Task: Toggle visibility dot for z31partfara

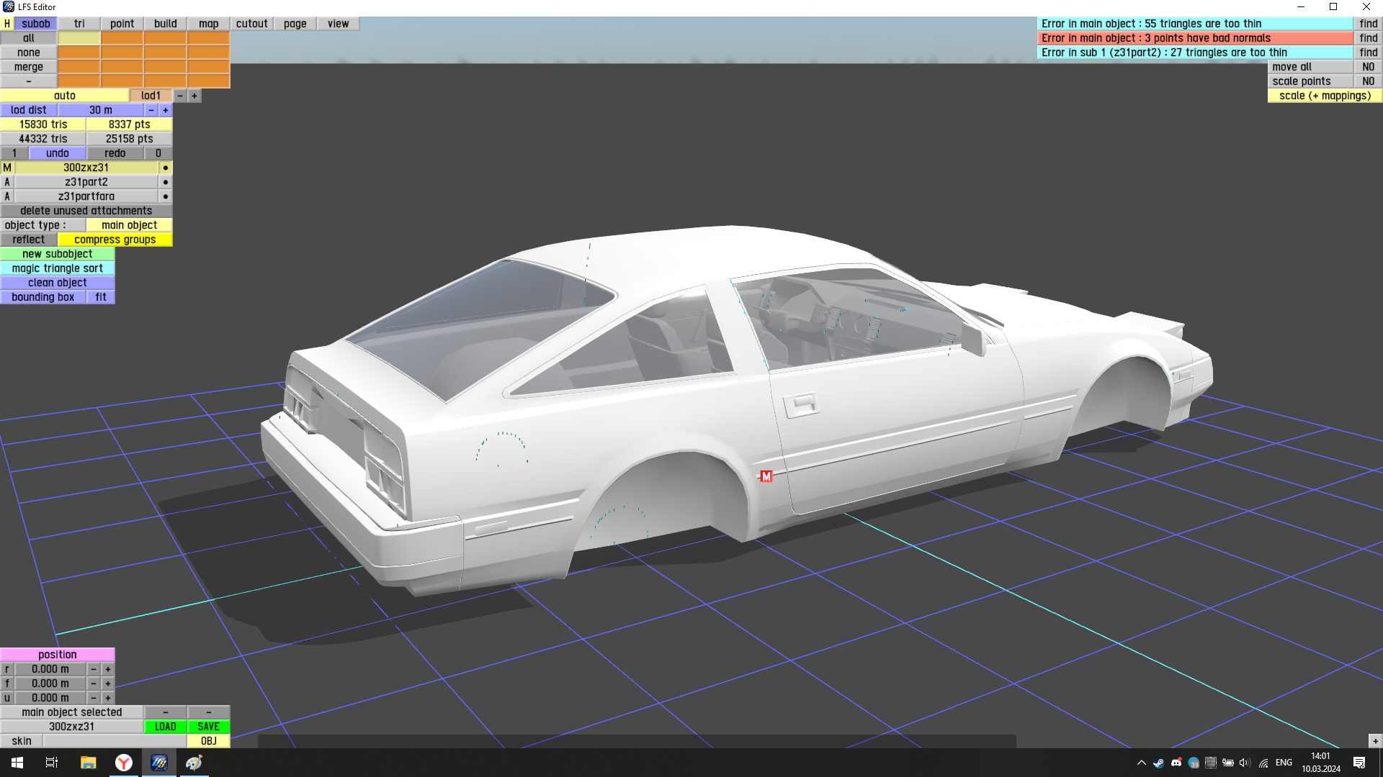Action: point(166,196)
